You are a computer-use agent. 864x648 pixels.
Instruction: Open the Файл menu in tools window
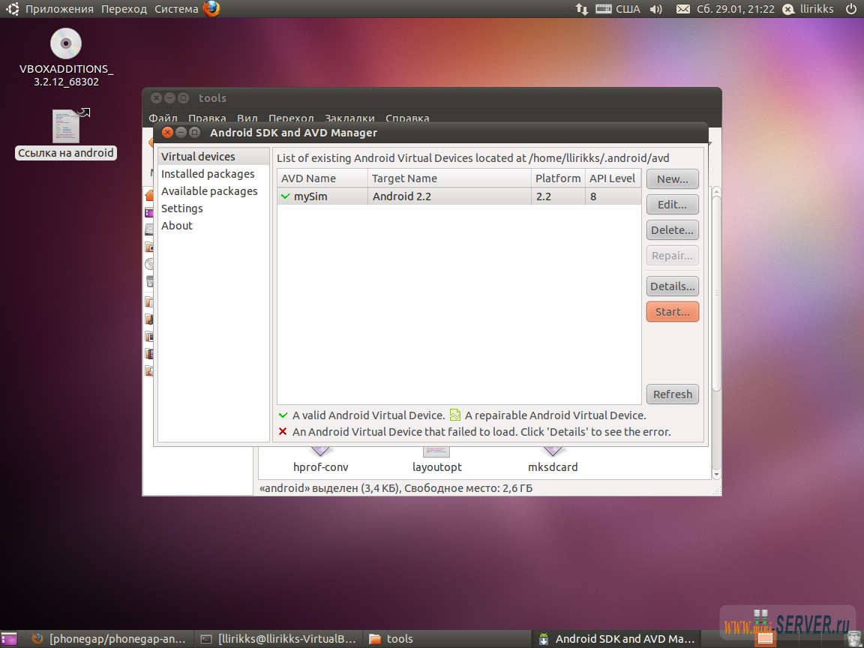pyautogui.click(x=163, y=118)
